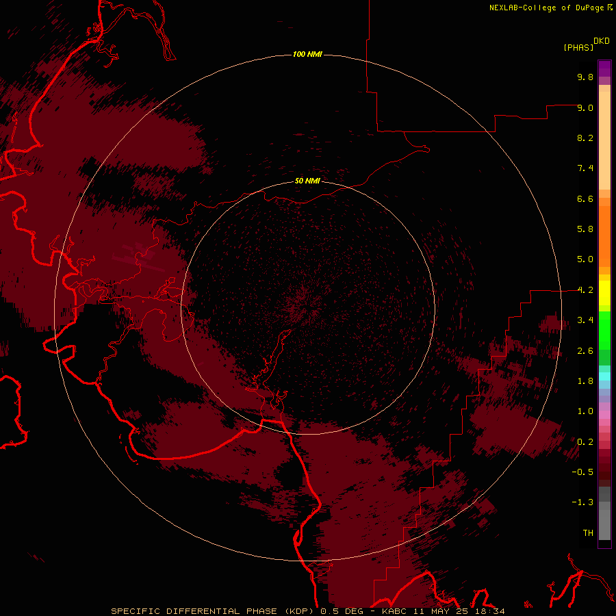Click the NEXLAB-College of DuPage credit text
Screen dimensions: 616x616
coord(546,8)
